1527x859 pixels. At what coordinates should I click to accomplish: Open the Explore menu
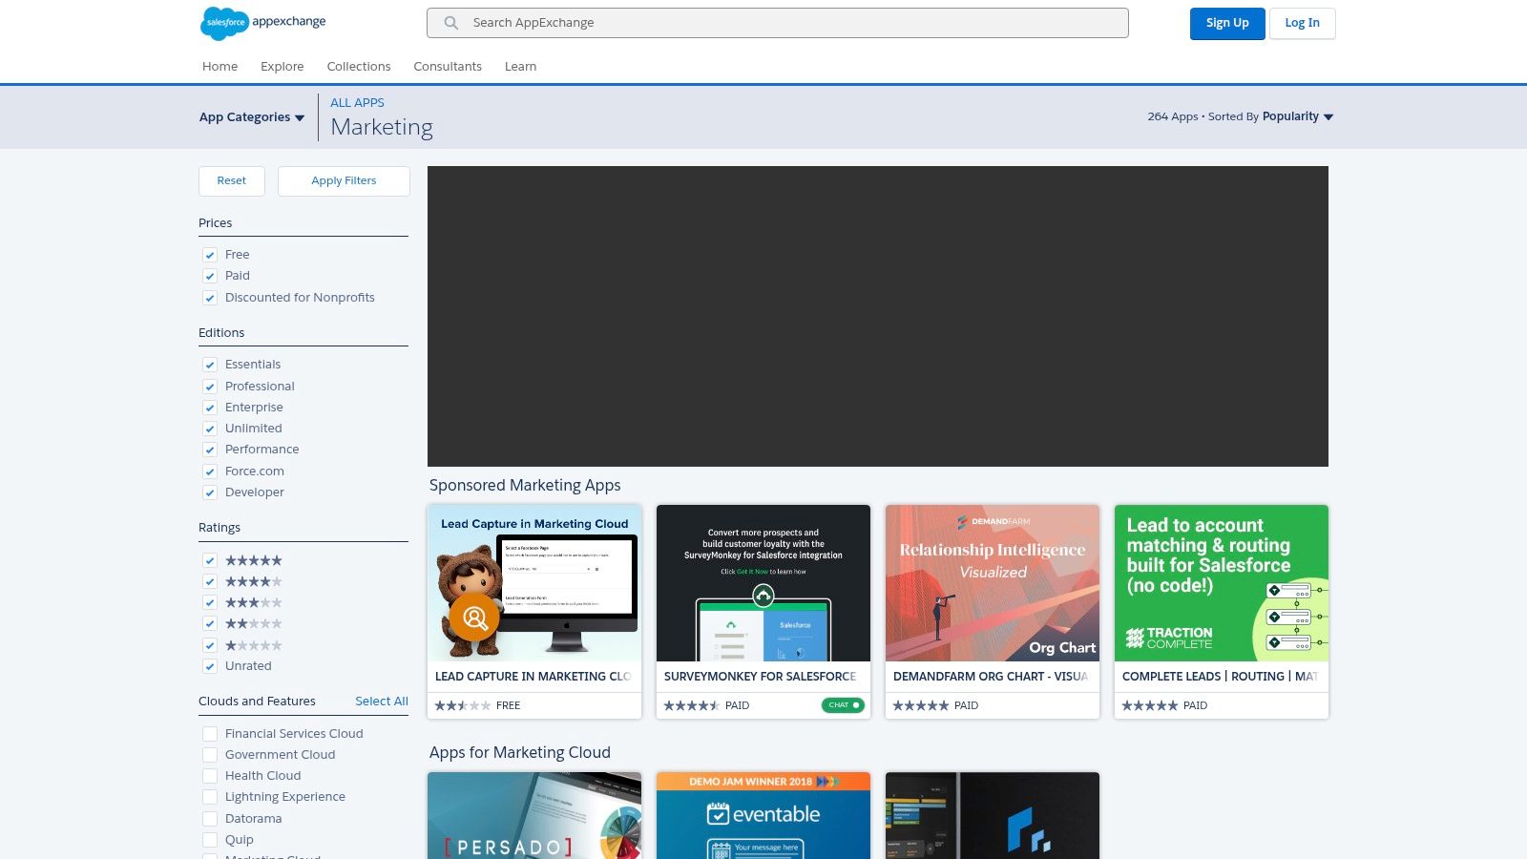coord(282,67)
